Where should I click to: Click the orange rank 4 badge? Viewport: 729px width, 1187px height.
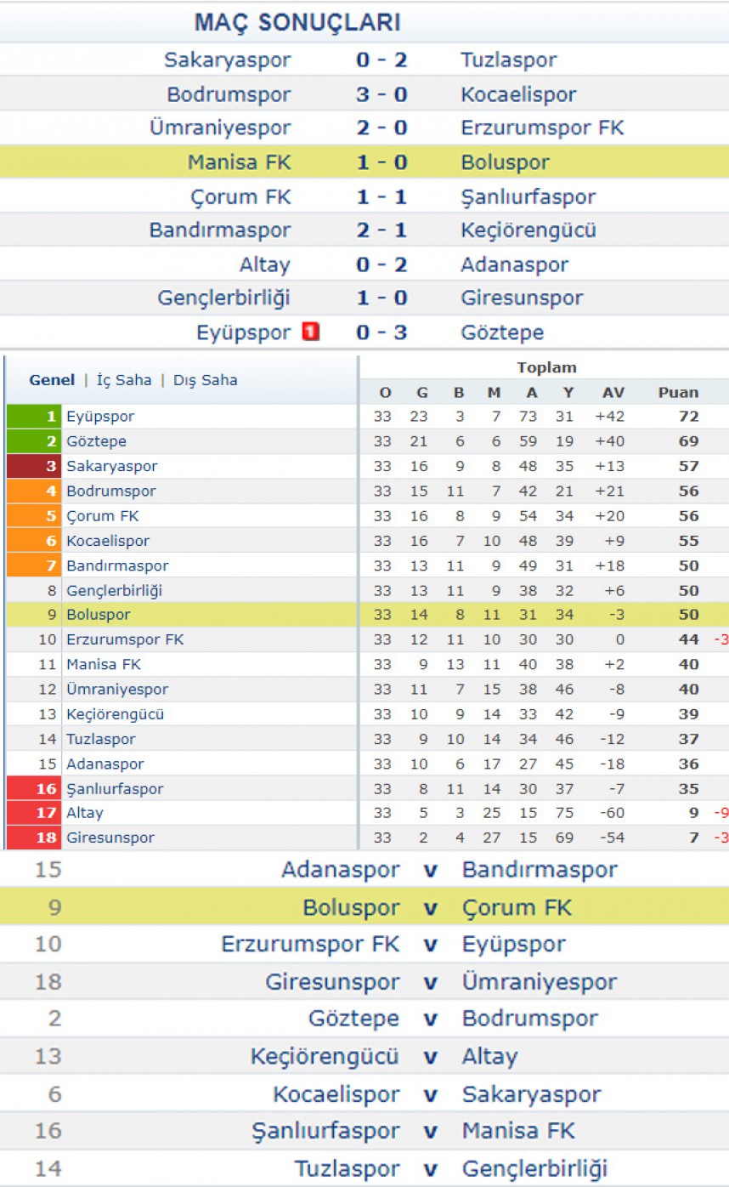point(33,491)
